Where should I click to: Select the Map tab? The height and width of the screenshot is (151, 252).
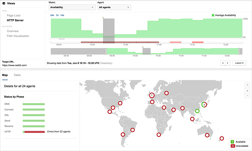(5, 75)
